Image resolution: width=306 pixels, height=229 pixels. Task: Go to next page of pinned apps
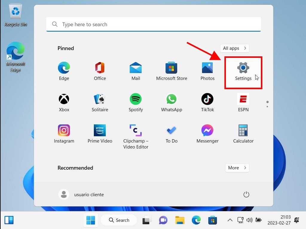click(267, 106)
